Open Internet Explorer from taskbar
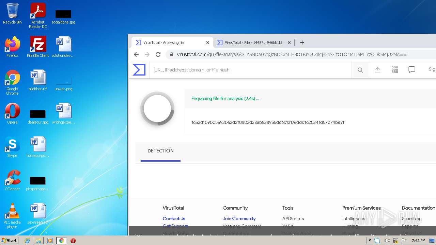Screen dimensions: 436x245 pyautogui.click(x=27, y=241)
